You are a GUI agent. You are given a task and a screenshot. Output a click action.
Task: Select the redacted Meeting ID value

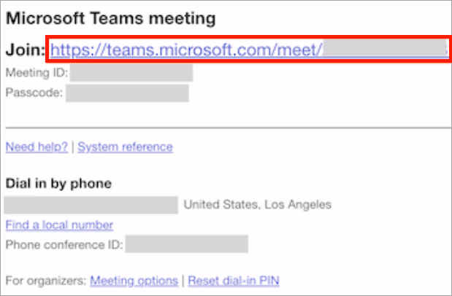click(x=132, y=73)
